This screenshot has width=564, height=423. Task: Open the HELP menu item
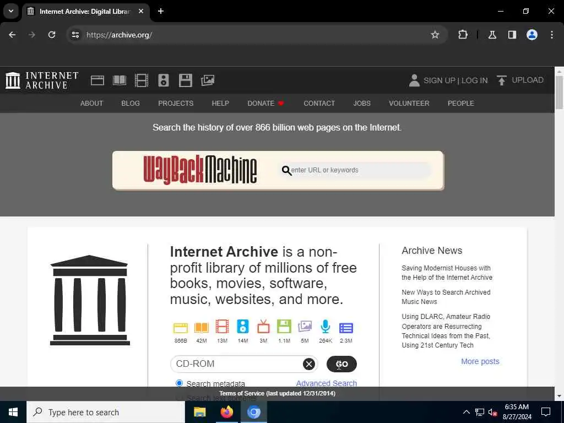[220, 103]
